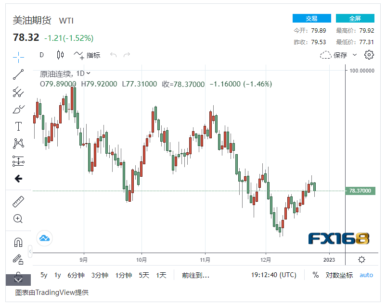The image size is (386, 304).
Task: Choose the measure ruler tool
Action: [x=18, y=201]
